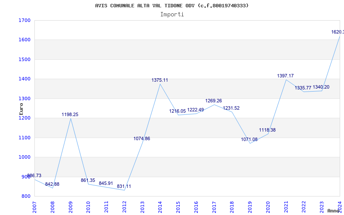Image resolution: width=344 pixels, height=215 pixels.
Task: Click data label 1222.49
Action: [196, 110]
